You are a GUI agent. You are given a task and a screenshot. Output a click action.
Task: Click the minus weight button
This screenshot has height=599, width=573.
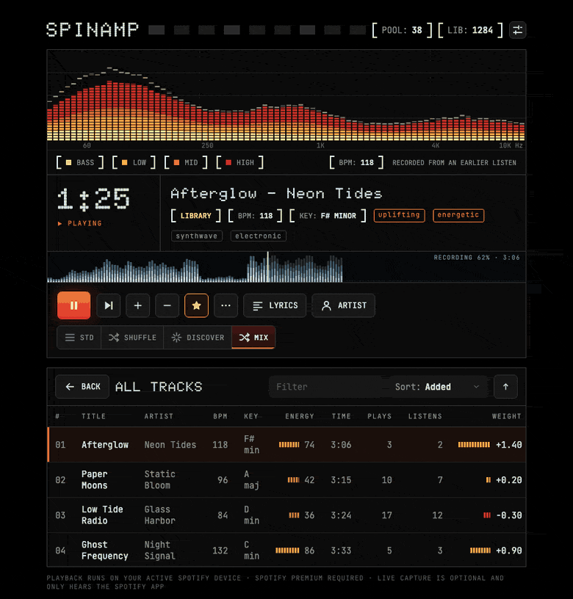[x=167, y=305]
